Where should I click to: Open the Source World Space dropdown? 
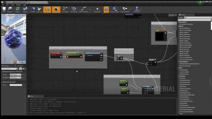(16, 75)
